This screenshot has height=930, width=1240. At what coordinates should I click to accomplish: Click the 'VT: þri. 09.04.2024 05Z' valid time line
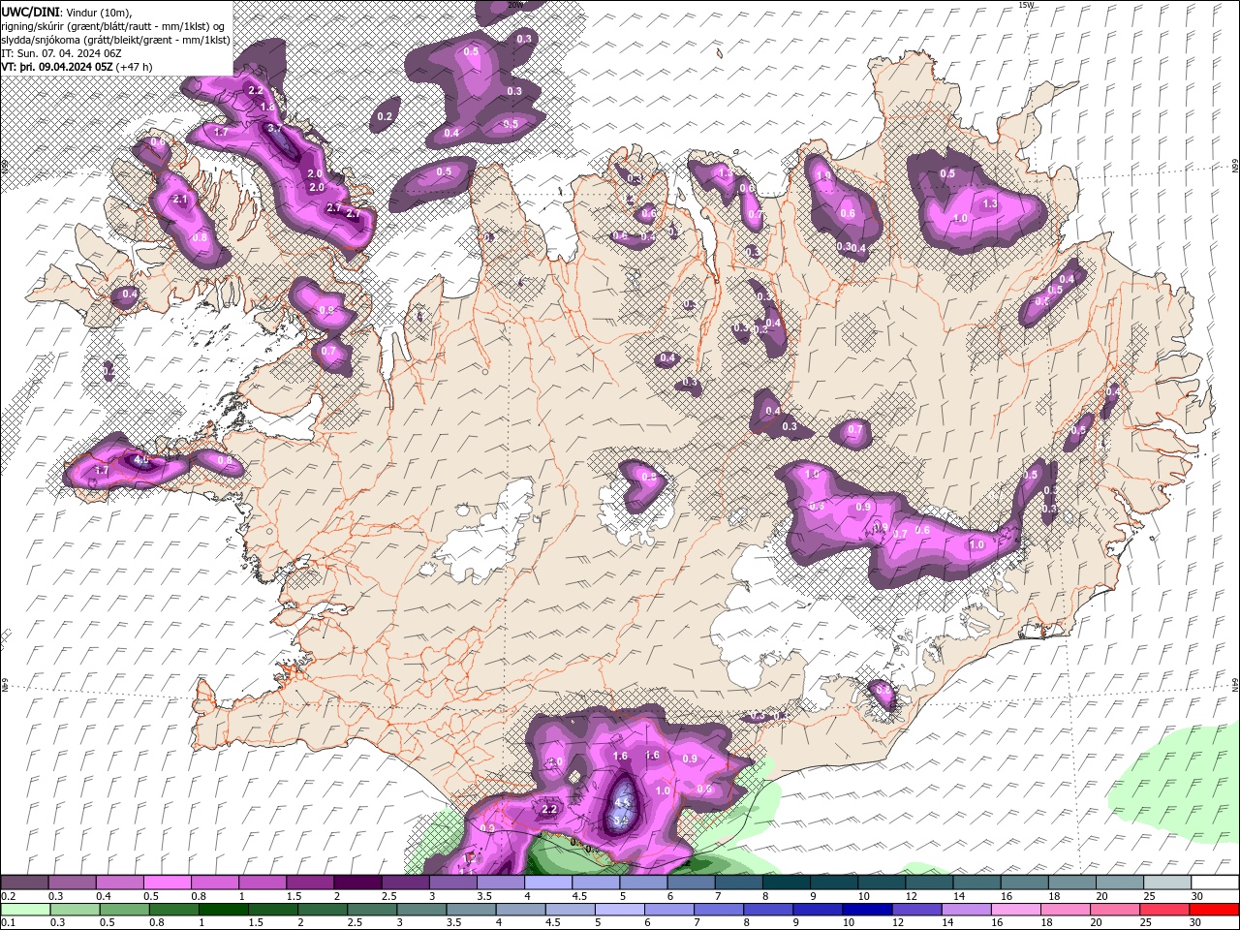click(x=57, y=67)
